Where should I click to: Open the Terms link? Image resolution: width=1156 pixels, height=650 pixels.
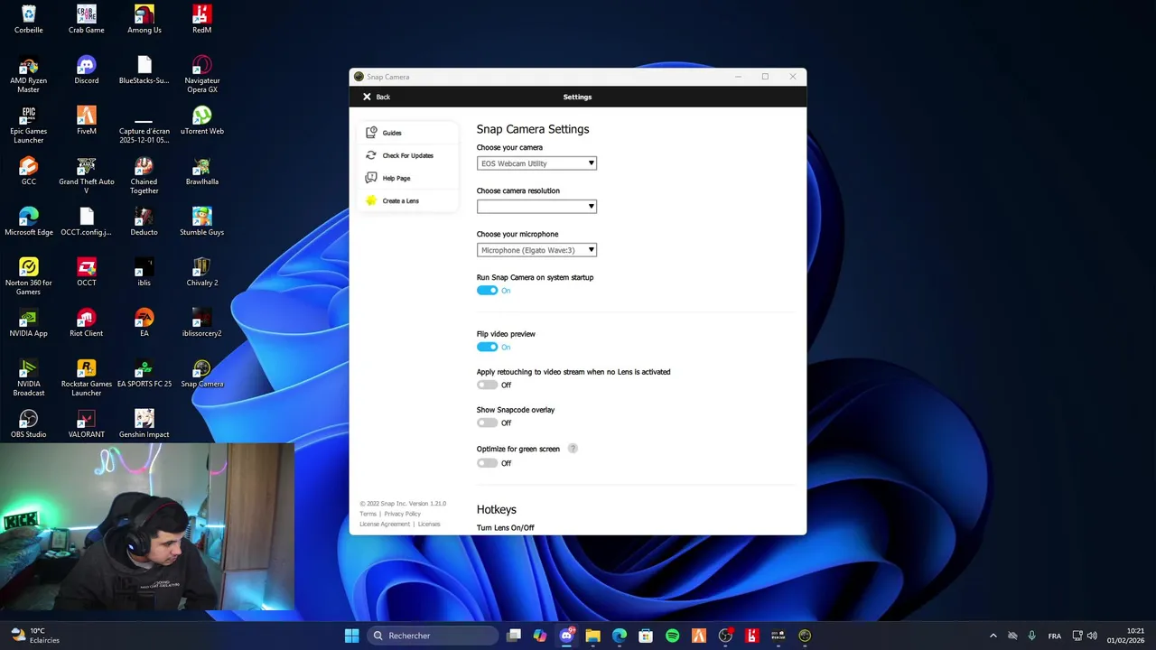point(368,514)
